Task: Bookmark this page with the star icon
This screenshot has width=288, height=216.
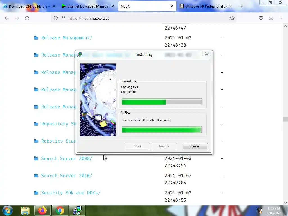Action: pos(232,18)
